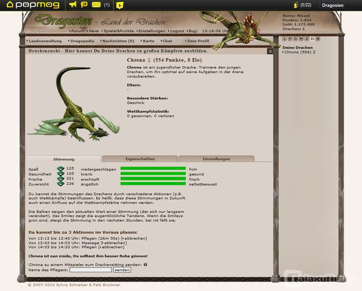Click the (5/22) counter in top bar
This screenshot has width=362, height=291.
(306, 5)
